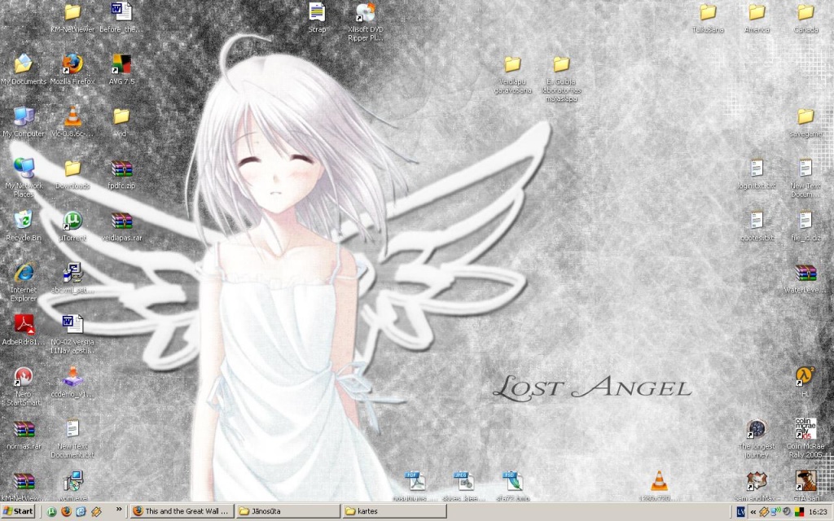Select the login.txt text file icon
The image size is (834, 521).
coord(757,173)
